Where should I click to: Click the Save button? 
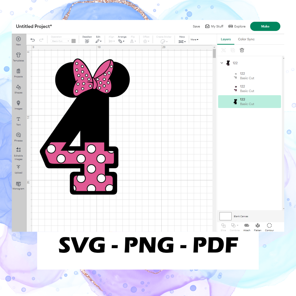tap(196, 26)
